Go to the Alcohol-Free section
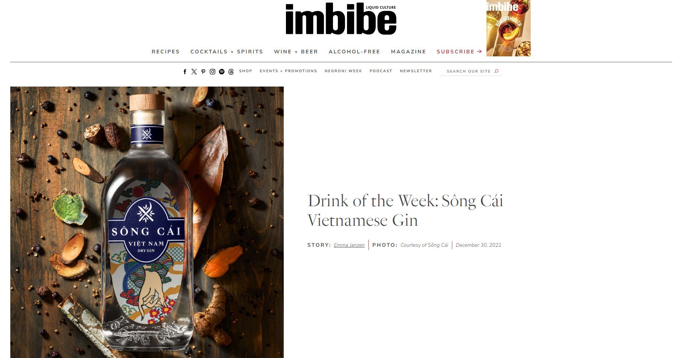Image resolution: width=683 pixels, height=358 pixels. coord(354,52)
